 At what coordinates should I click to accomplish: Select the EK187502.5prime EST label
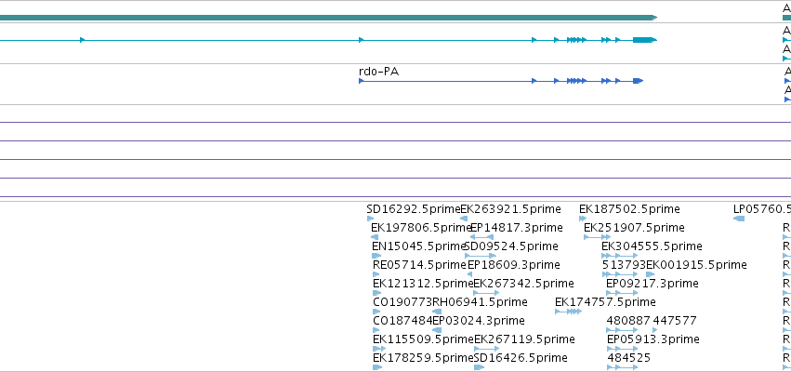tap(629, 209)
